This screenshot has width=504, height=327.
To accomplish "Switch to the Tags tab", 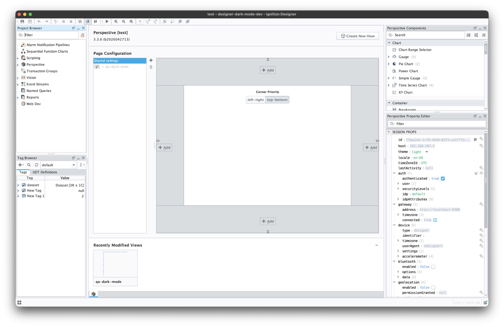I will coord(23,172).
